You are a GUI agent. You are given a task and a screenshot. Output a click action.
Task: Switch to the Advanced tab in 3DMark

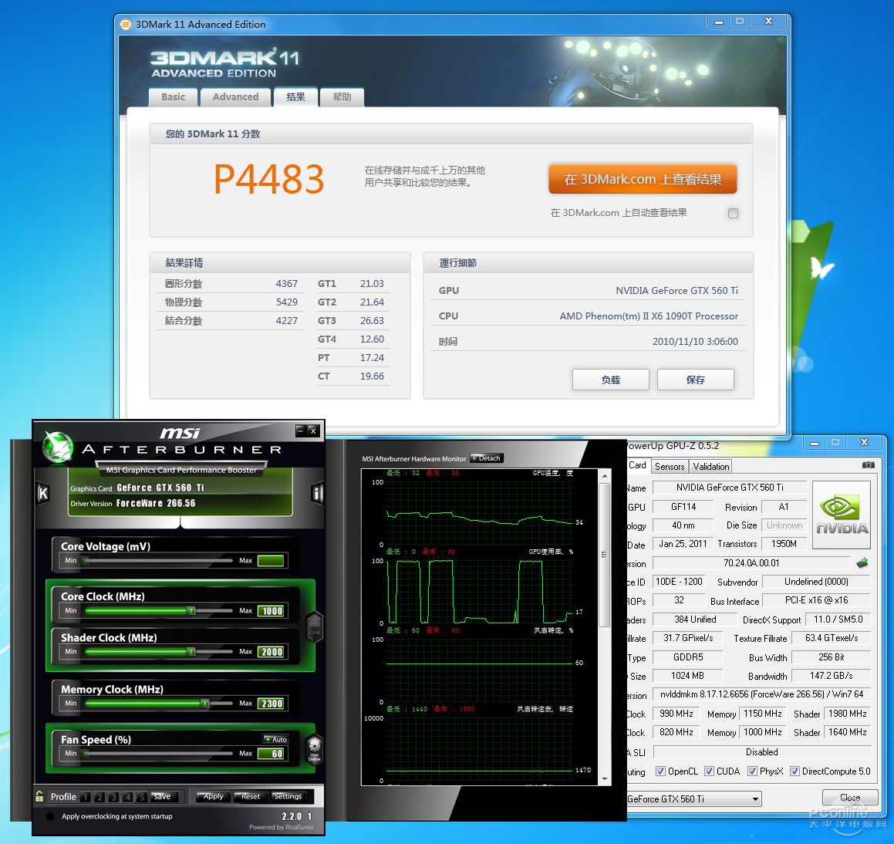coord(235,97)
